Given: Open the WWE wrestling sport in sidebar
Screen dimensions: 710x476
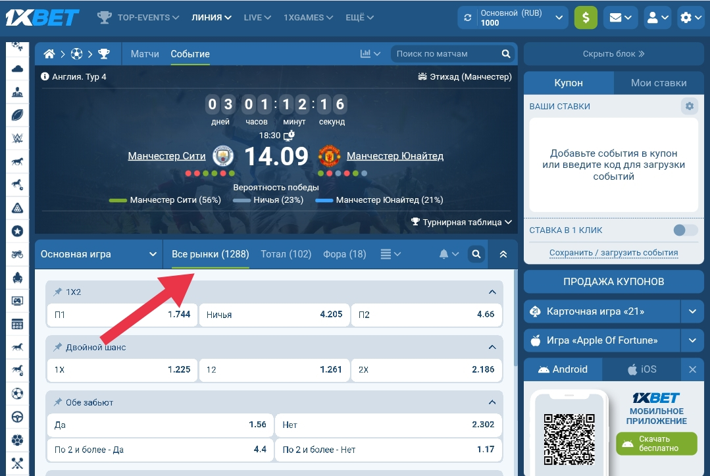Looking at the screenshot, I should [18, 138].
